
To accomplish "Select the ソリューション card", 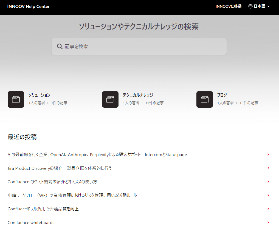I will [39, 95].
